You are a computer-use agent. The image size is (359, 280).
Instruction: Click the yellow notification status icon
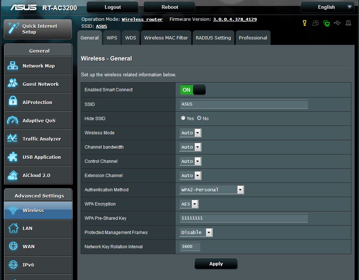(305, 23)
